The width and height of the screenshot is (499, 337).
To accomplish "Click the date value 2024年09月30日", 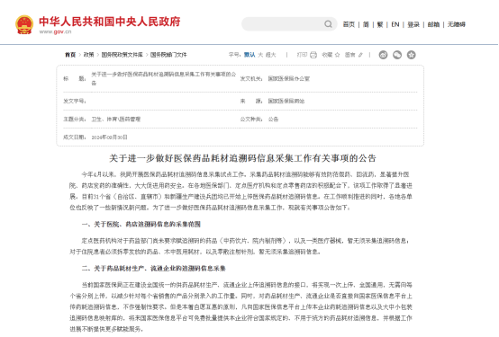I will [x=110, y=137].
